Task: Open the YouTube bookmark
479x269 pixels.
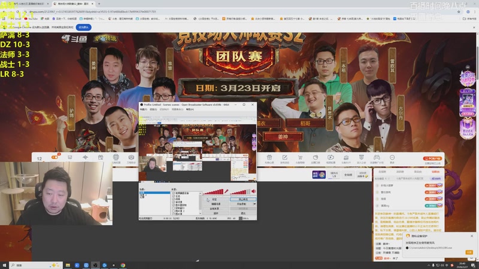Action: coord(31,19)
